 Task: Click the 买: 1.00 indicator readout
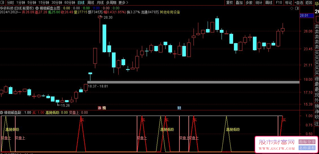38,113
